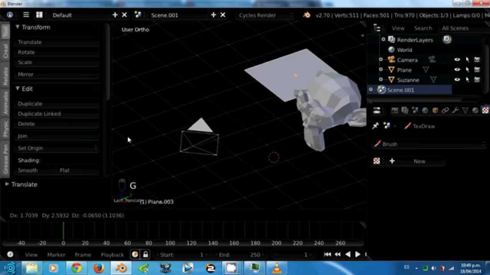Toggle the pin icon in properties context
Image resolution: width=490 pixels, height=275 pixels.
click(x=376, y=126)
